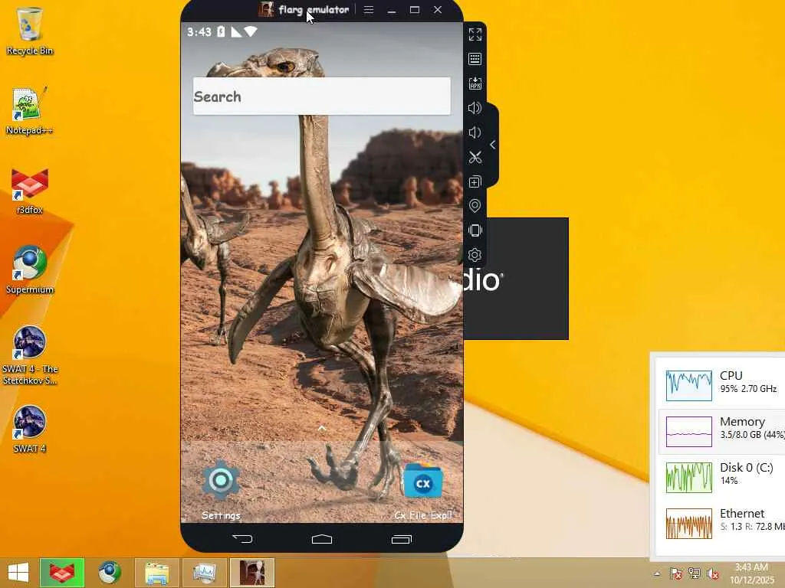The width and height of the screenshot is (785, 588).
Task: Open the muted volume tray icon
Action: 713,573
